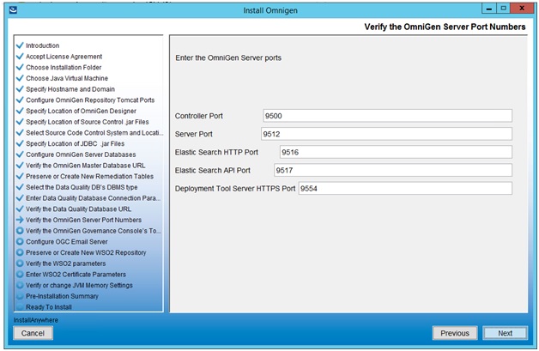539x351 pixels.
Task: Click Verify the Data Quality Database URL step
Action: pyautogui.click(x=78, y=209)
